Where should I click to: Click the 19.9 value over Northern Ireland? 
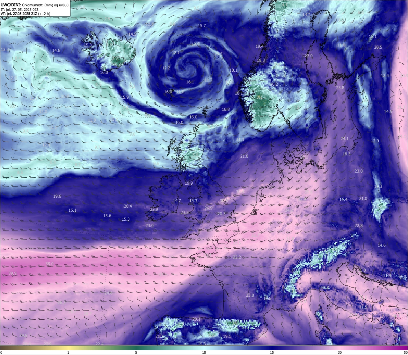tap(189, 183)
